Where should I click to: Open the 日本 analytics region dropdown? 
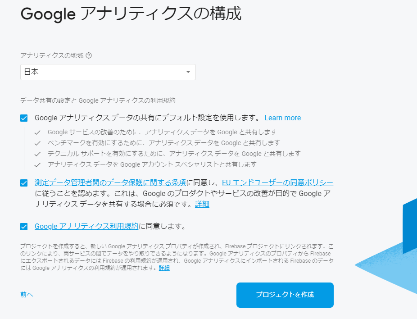pyautogui.click(x=108, y=72)
